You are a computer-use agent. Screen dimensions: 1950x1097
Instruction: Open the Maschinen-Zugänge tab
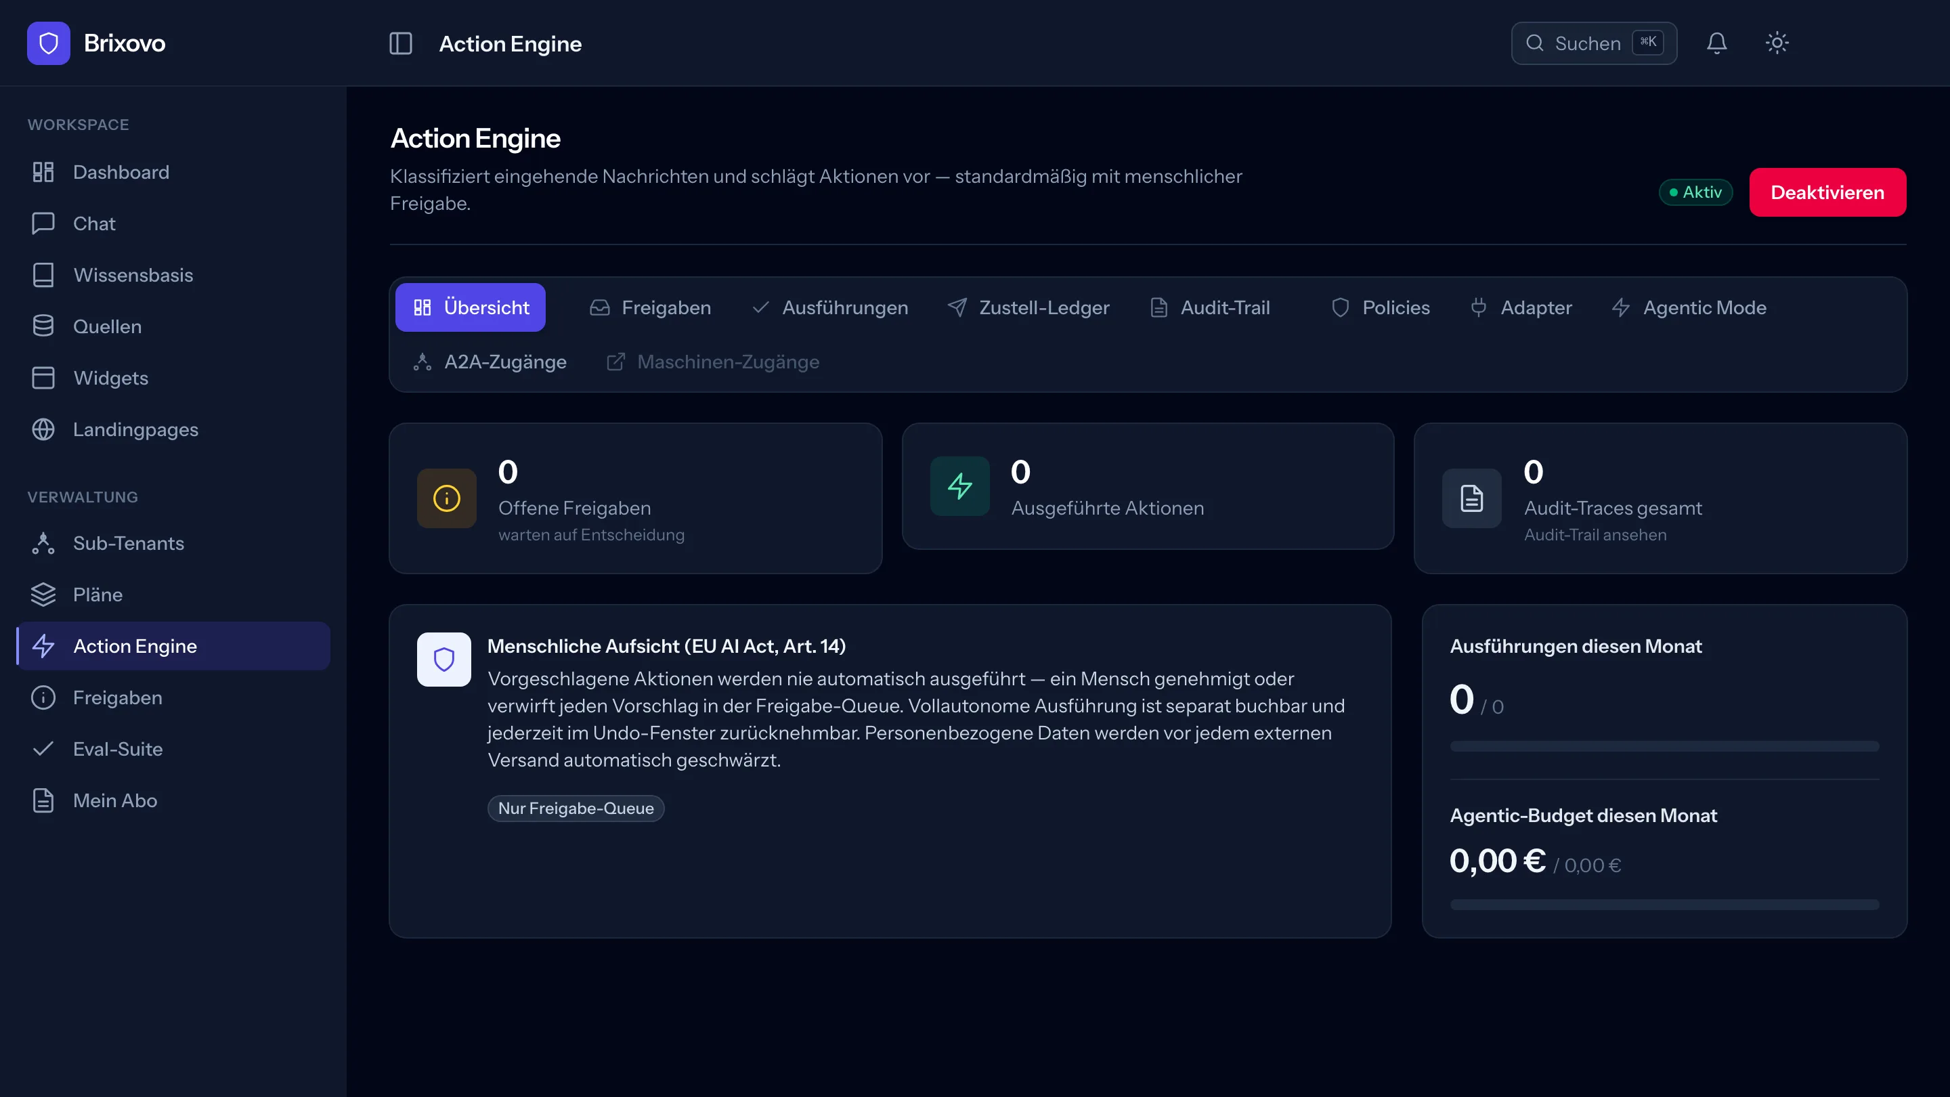[712, 362]
